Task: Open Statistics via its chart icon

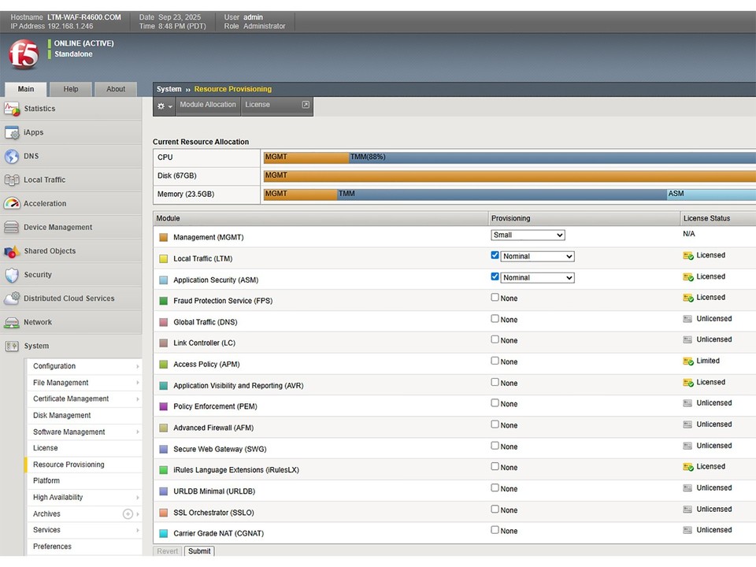Action: pyautogui.click(x=12, y=109)
